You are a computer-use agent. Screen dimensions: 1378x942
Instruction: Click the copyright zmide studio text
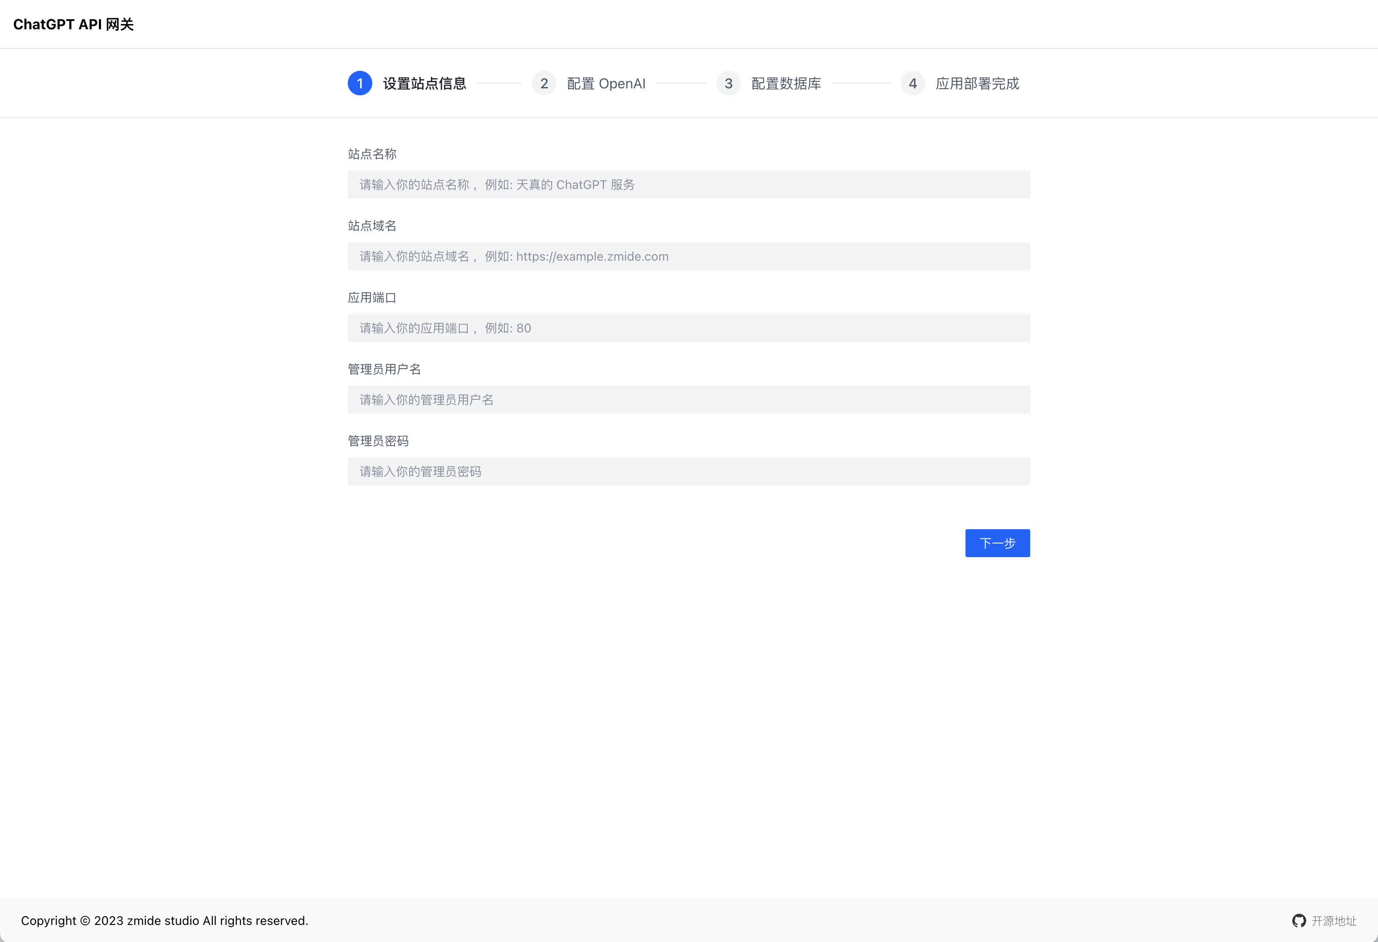164,921
